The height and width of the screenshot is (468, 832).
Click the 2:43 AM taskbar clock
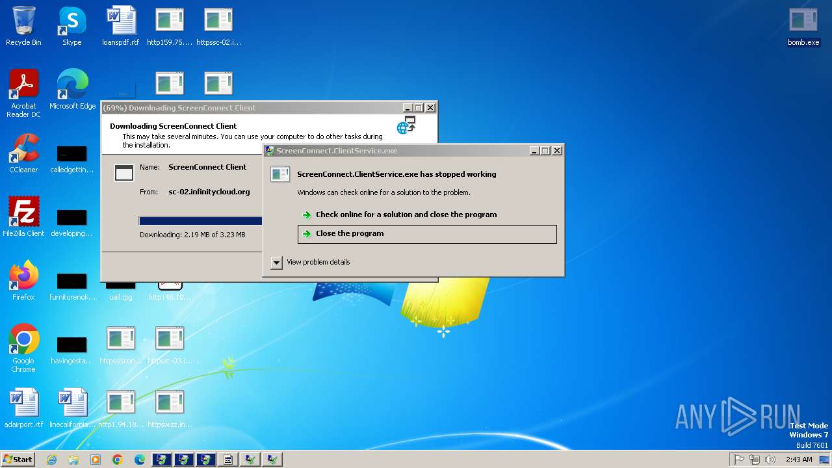[x=799, y=460]
